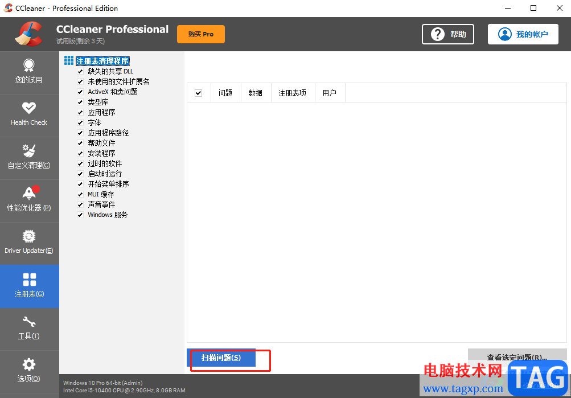Click the CCleaner title bar app icon

[x=8, y=8]
